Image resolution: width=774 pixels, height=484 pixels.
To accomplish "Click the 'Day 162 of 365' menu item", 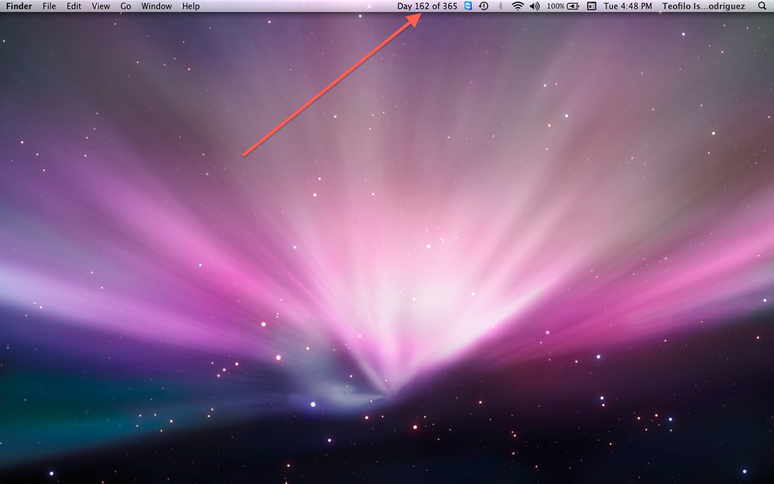I will (x=427, y=6).
